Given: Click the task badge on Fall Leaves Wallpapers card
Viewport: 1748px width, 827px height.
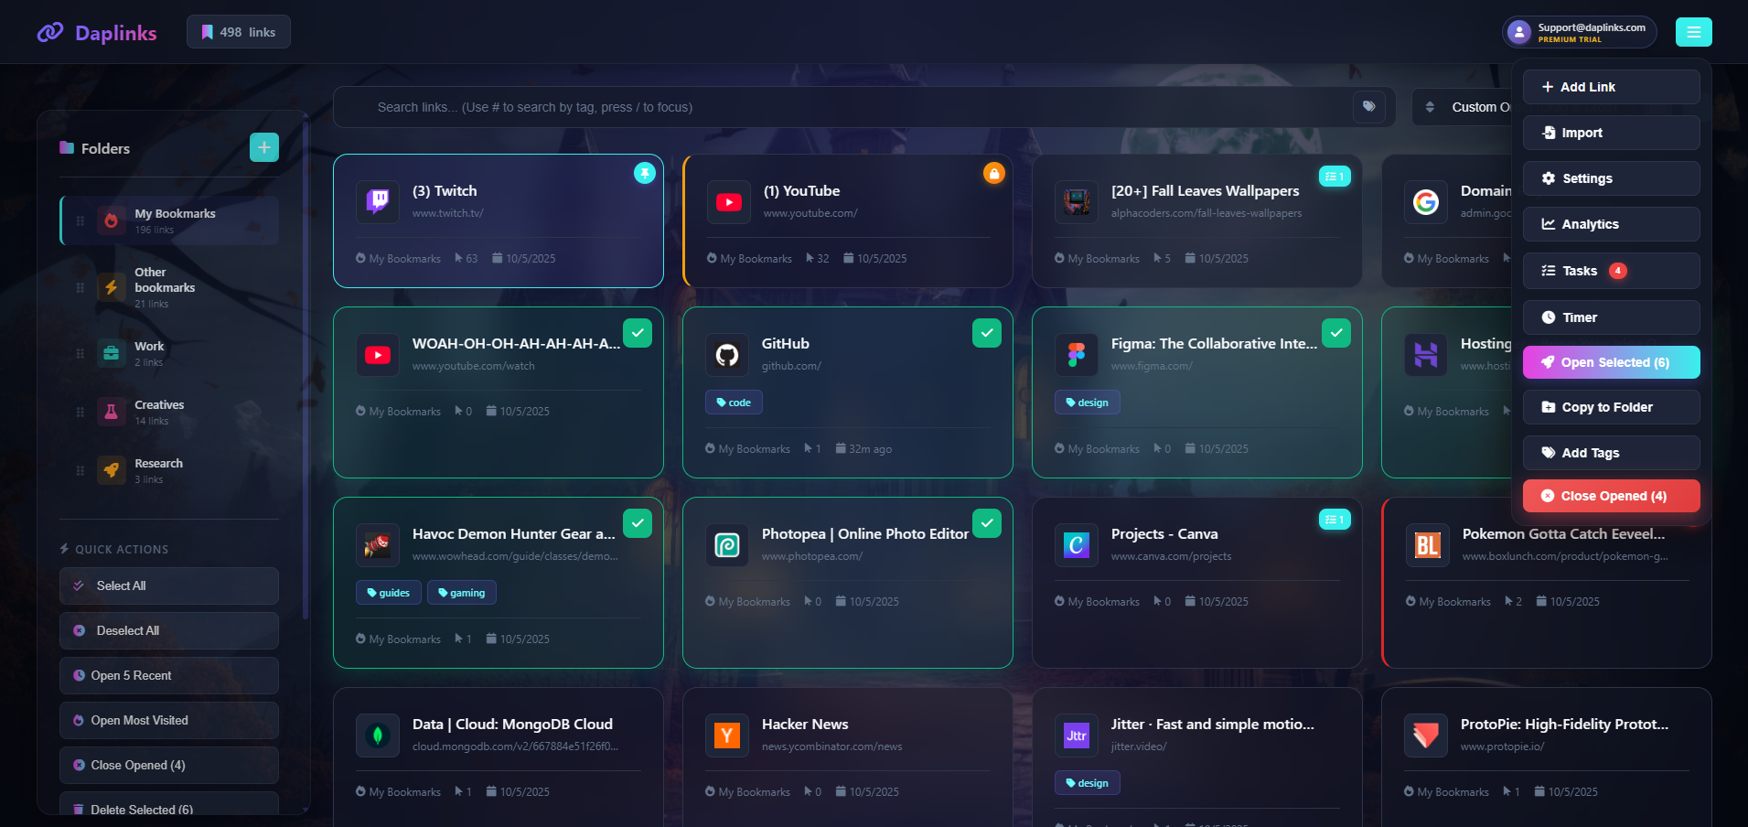Looking at the screenshot, I should [1335, 177].
